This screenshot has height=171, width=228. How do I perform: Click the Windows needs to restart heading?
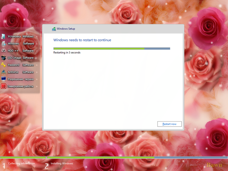(82, 40)
